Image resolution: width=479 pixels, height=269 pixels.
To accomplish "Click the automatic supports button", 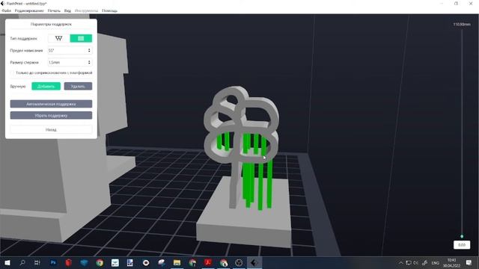I will 51,104.
